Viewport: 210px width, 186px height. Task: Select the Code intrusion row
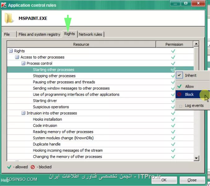click(x=100, y=125)
